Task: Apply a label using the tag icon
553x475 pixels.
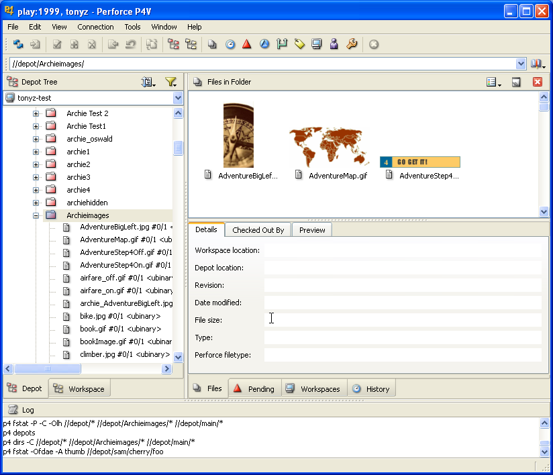Action: 299,44
